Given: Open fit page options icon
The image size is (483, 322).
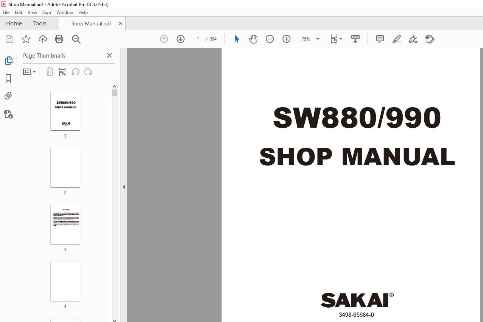Looking at the screenshot, I should point(336,39).
